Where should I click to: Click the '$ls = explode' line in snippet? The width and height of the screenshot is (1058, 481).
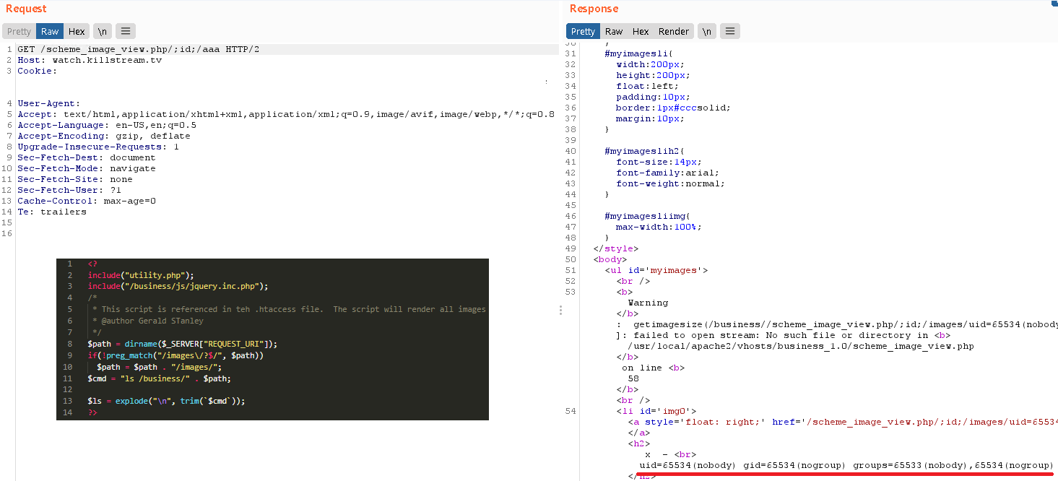pyautogui.click(x=166, y=401)
